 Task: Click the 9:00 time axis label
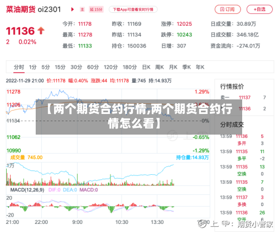click(77, 222)
